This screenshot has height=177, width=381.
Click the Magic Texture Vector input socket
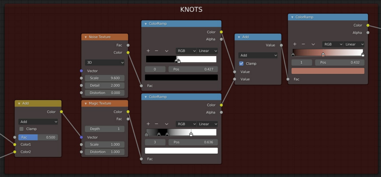82,137
